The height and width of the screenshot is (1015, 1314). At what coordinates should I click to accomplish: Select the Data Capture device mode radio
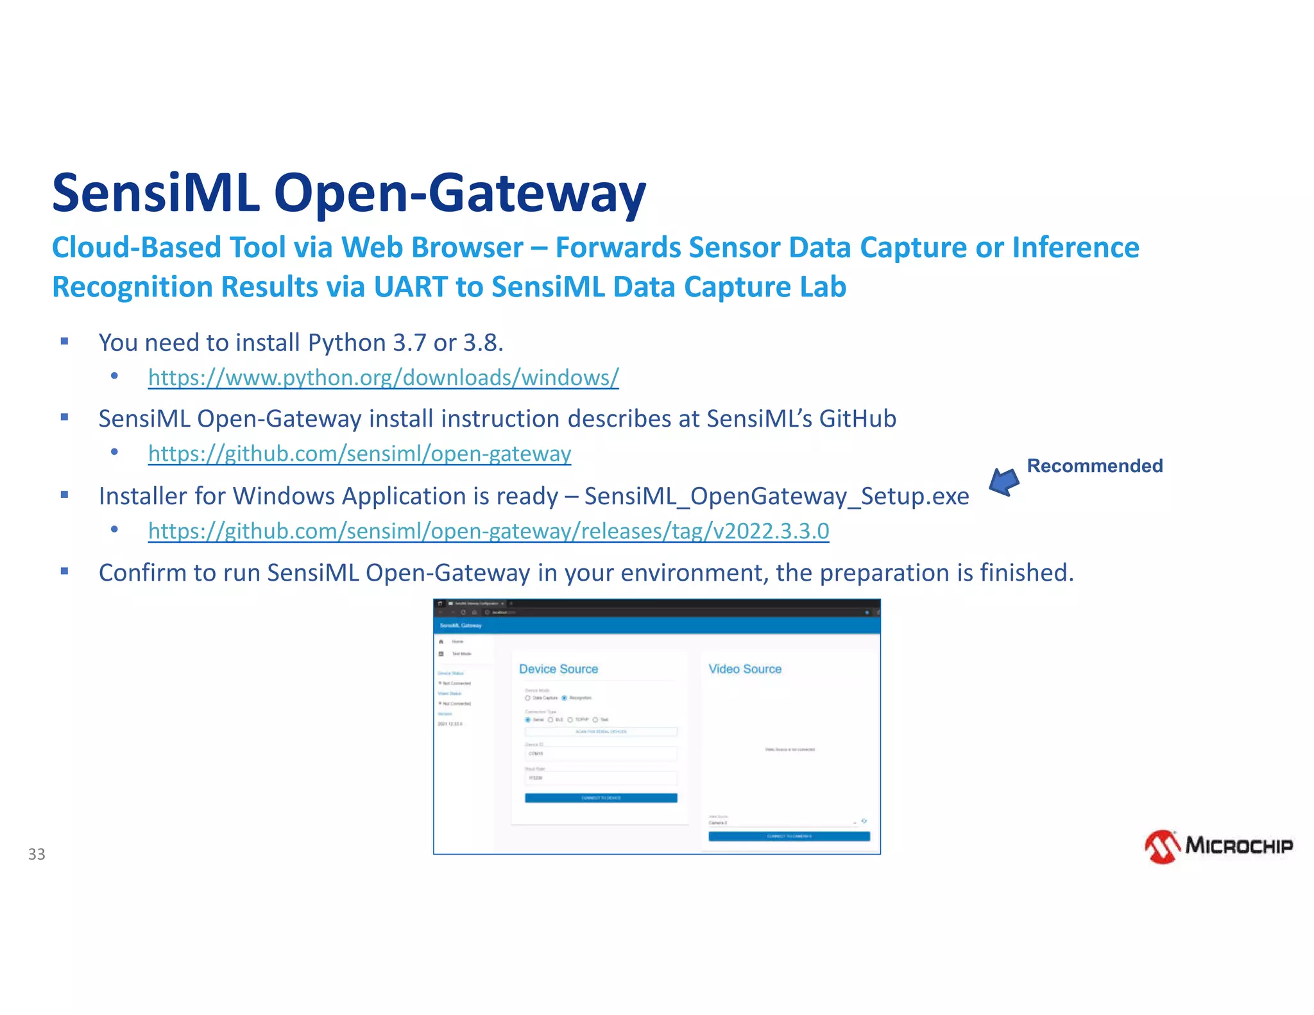[527, 698]
